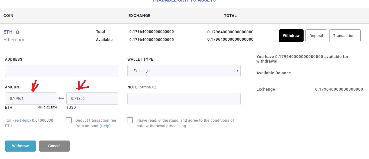369x159 pixels.
Task: Open the Deposit option for ETH
Action: (x=316, y=36)
